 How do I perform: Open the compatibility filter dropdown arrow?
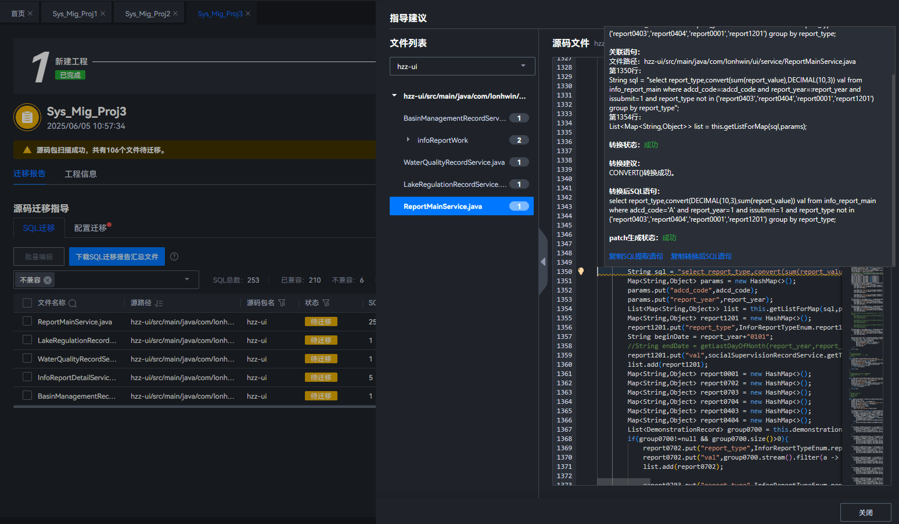pyautogui.click(x=187, y=280)
